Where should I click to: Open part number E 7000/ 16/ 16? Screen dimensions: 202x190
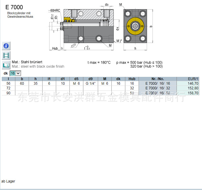pyautogui.click(x=157, y=83)
